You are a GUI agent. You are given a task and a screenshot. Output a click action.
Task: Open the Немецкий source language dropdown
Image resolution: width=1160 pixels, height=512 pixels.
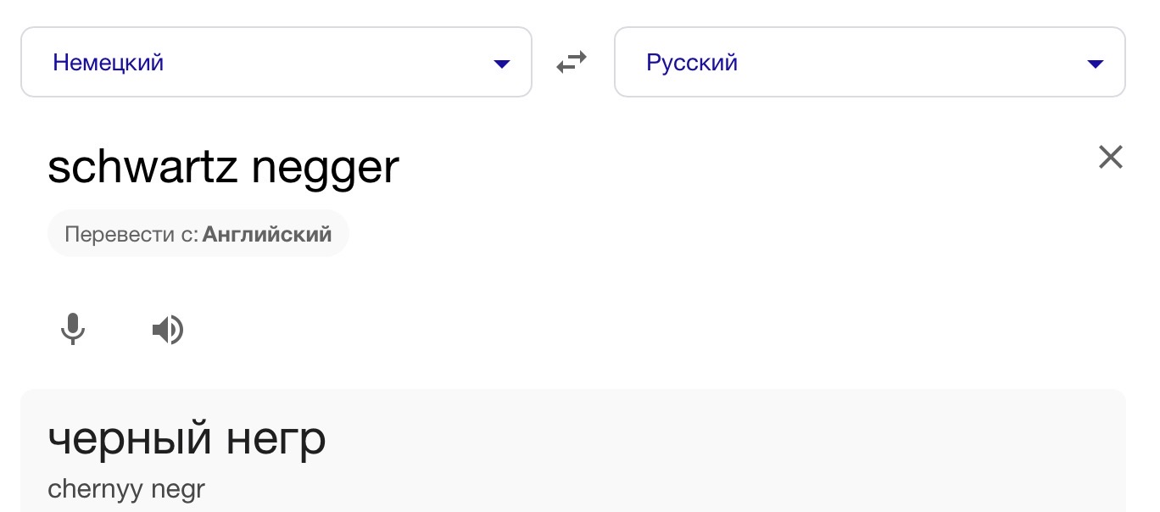(276, 62)
